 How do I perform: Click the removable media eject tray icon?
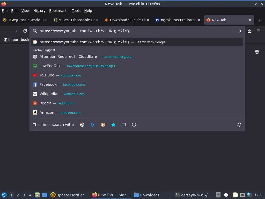218,195
